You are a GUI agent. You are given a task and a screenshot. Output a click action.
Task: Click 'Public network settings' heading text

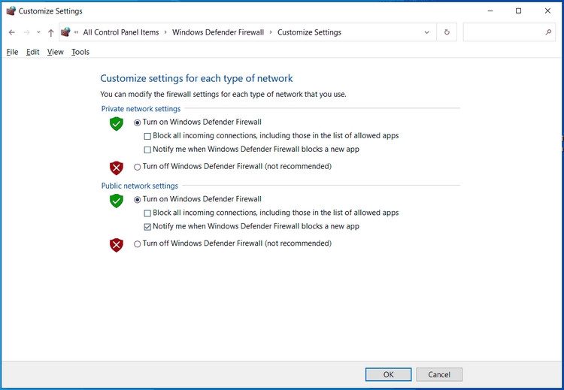point(140,186)
